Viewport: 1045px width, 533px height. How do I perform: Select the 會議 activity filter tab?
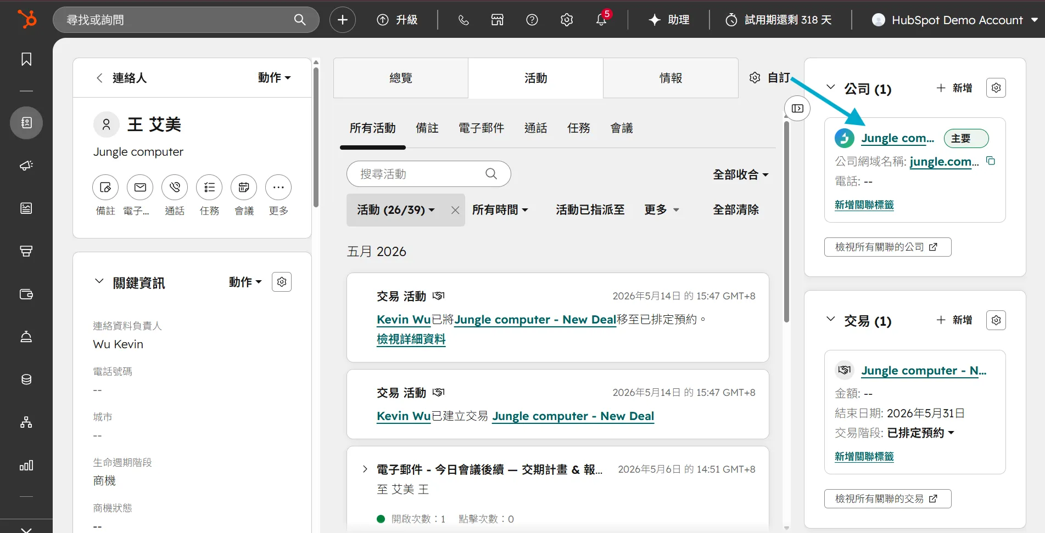pyautogui.click(x=622, y=128)
